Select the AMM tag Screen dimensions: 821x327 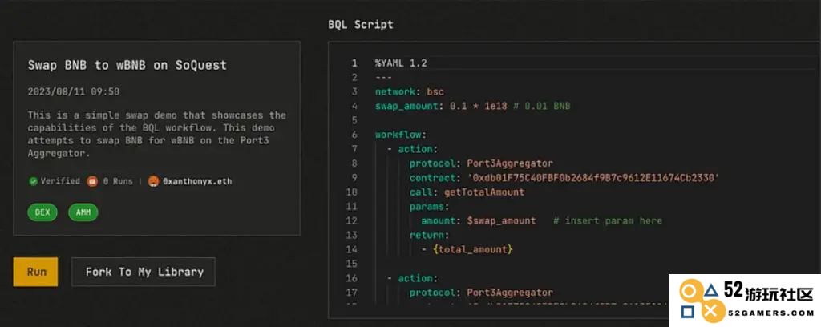coord(83,212)
